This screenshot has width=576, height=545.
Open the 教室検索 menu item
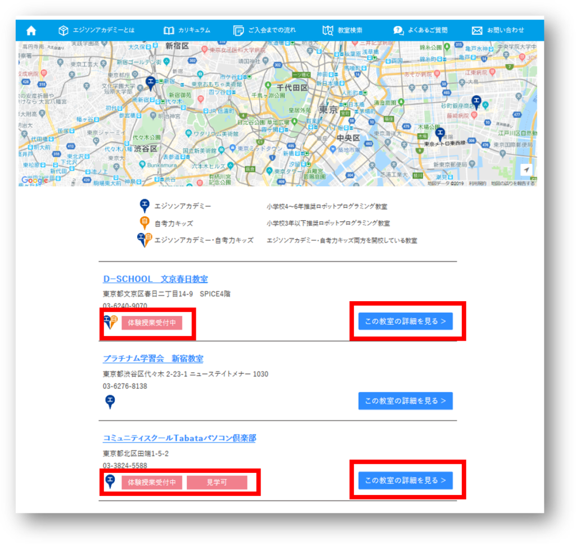pos(343,30)
